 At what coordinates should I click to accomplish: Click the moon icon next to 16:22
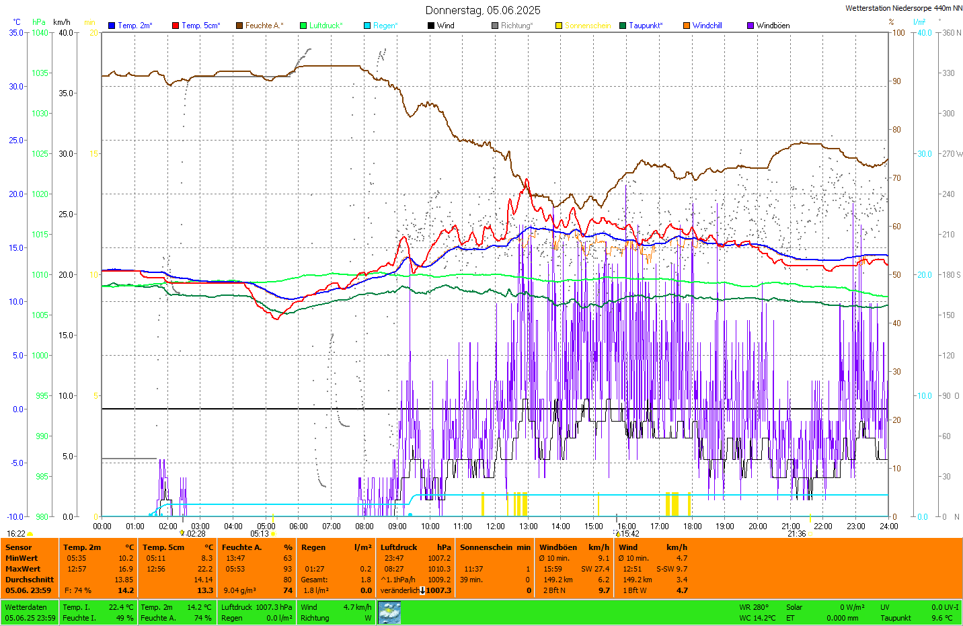pos(30,534)
